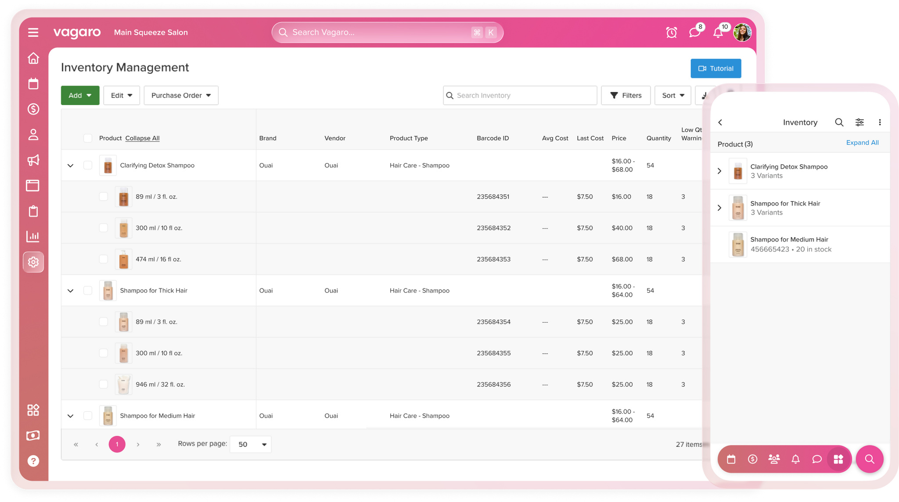899x502 pixels.
Task: Tap the search icon in mobile Inventory header
Action: [839, 122]
